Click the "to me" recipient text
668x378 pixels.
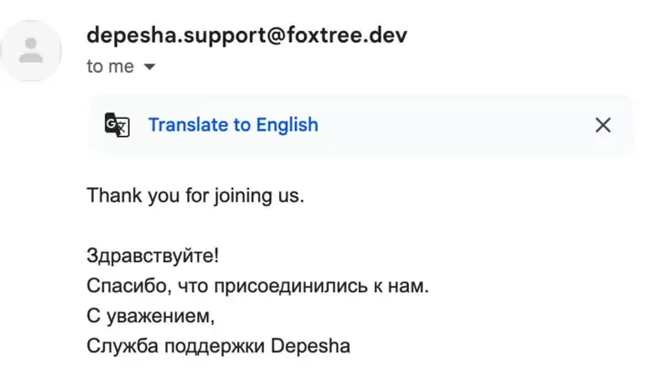[110, 67]
